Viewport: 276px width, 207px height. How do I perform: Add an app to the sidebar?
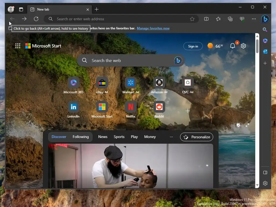click(265, 63)
